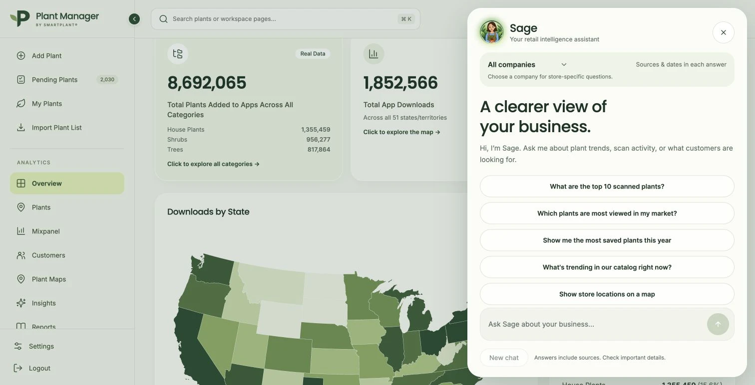Click the Plant Manager logo icon
Image resolution: width=755 pixels, height=385 pixels.
click(x=20, y=18)
